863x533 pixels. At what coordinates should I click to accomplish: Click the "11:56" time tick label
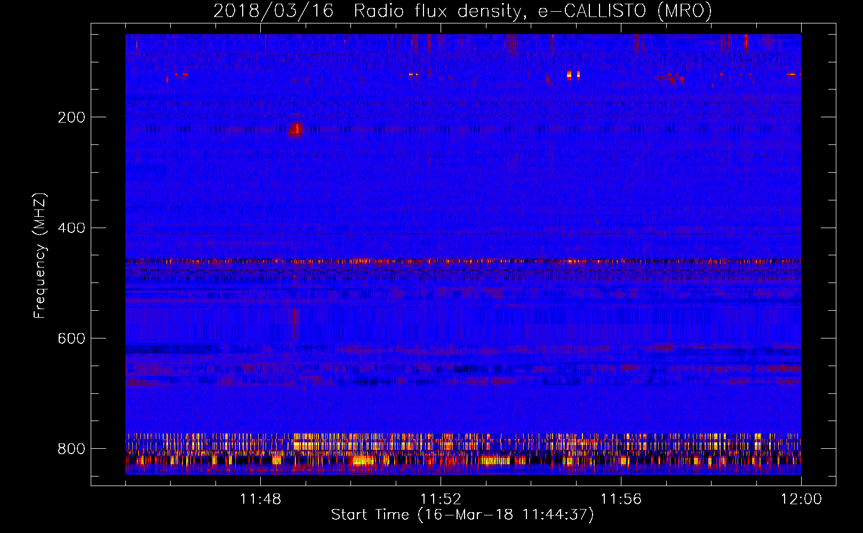[621, 499]
